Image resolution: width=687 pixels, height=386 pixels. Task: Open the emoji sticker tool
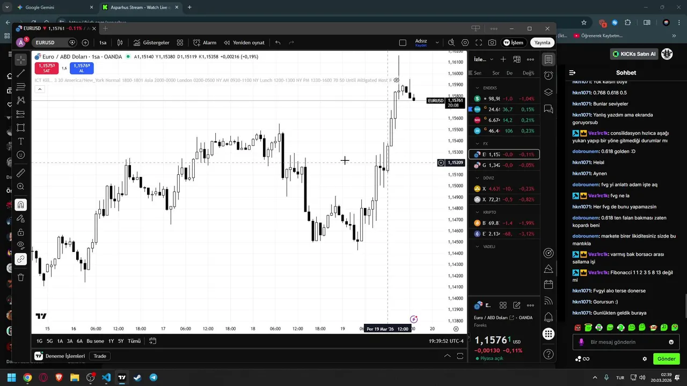coord(20,155)
